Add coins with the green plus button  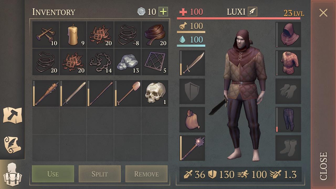(x=163, y=12)
